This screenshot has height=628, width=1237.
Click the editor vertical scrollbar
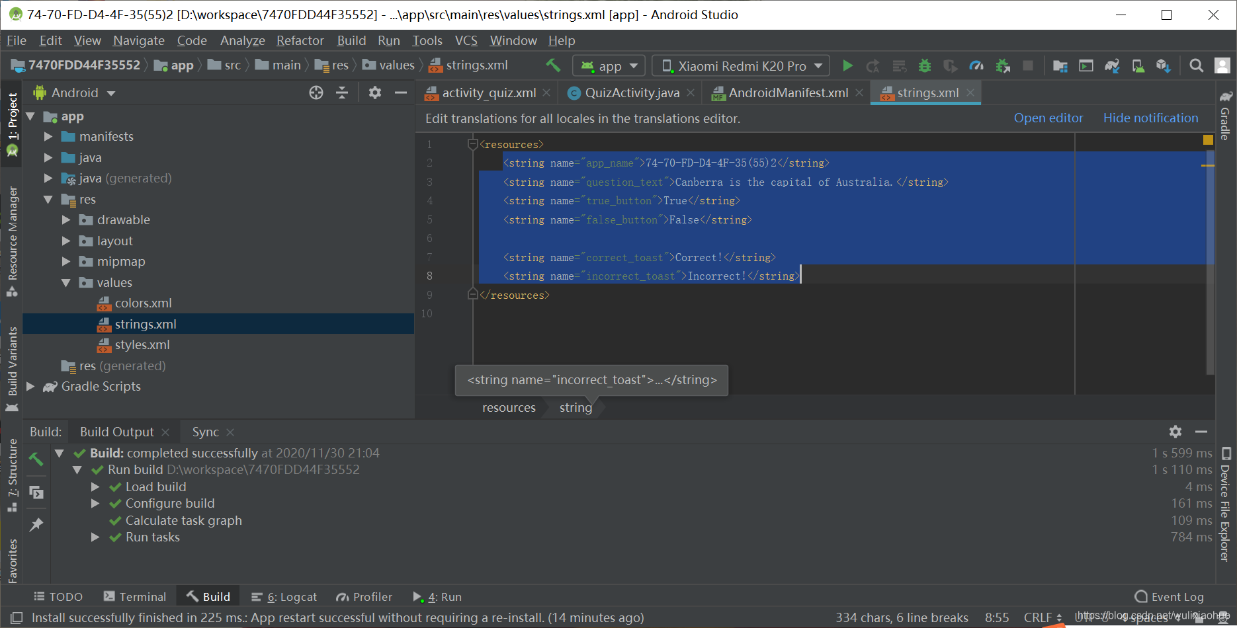point(1211,263)
